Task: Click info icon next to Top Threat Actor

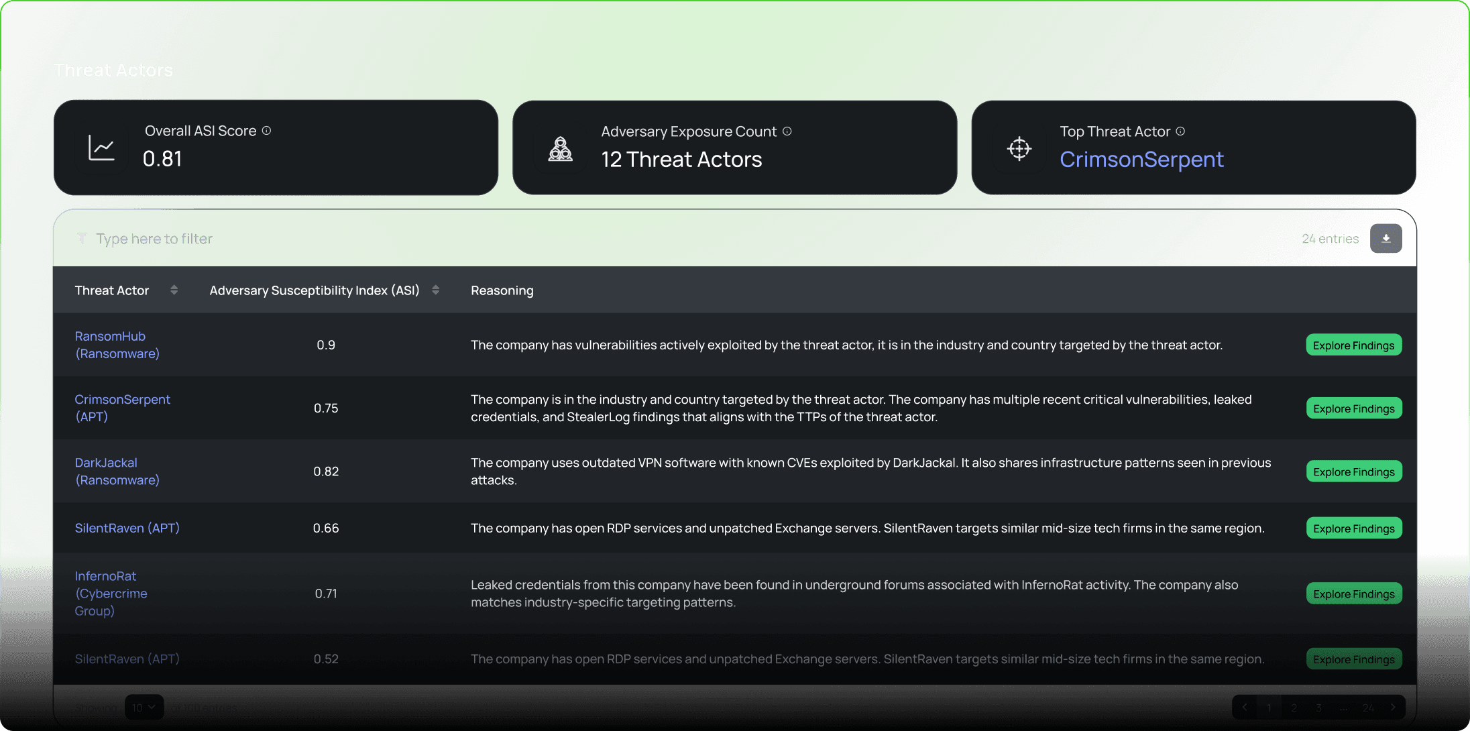Action: click(x=1180, y=131)
